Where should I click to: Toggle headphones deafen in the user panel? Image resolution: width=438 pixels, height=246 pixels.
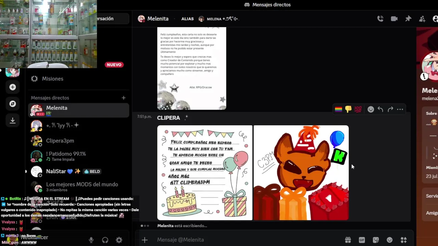(105, 240)
